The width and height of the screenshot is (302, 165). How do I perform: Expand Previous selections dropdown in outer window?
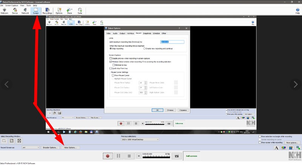(140, 139)
